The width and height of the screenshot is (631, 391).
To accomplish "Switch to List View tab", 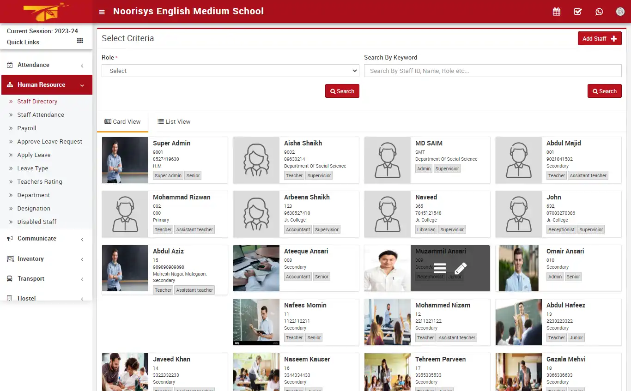I will tap(174, 121).
